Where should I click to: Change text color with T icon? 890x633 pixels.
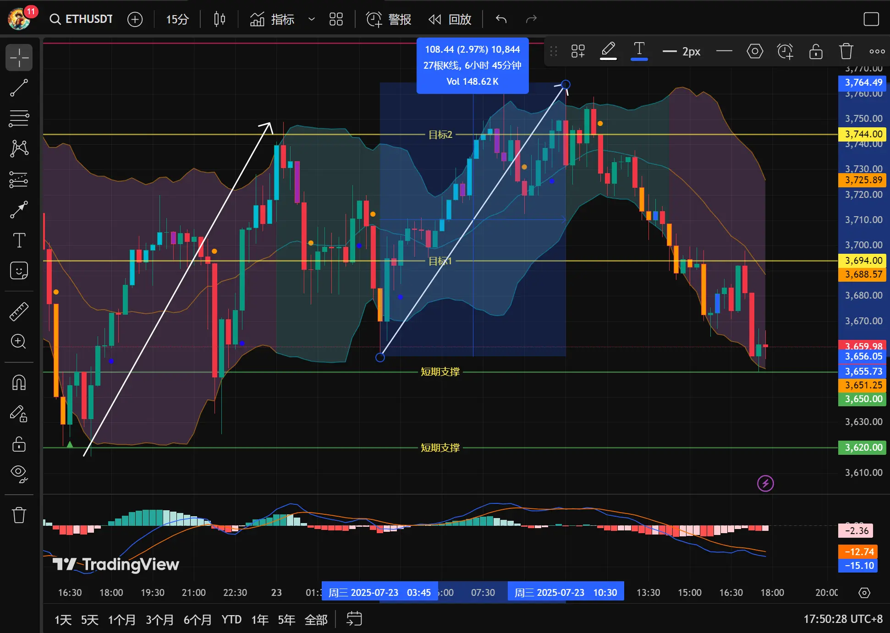pos(639,51)
